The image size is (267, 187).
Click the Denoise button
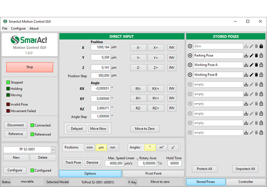tap(92, 163)
